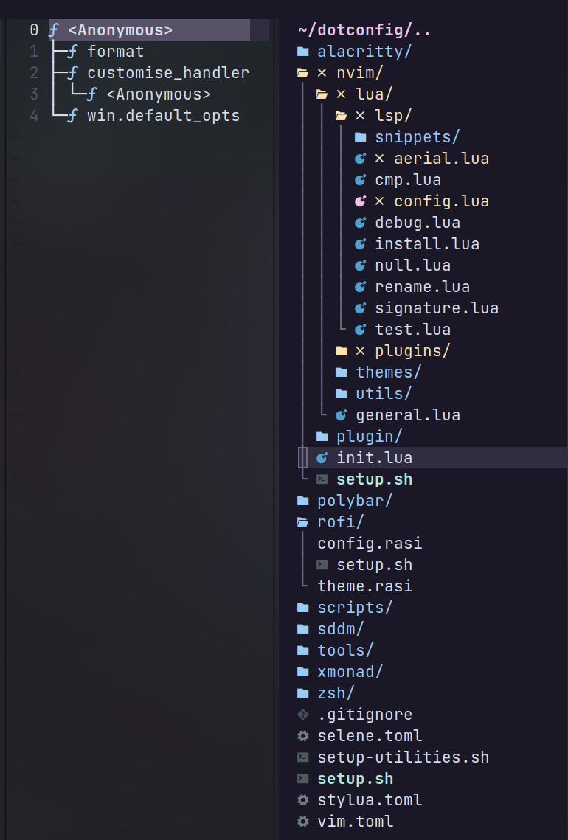The image size is (568, 840).
Task: Select the <Anonymous> symbol under customise_handler
Action: click(158, 94)
